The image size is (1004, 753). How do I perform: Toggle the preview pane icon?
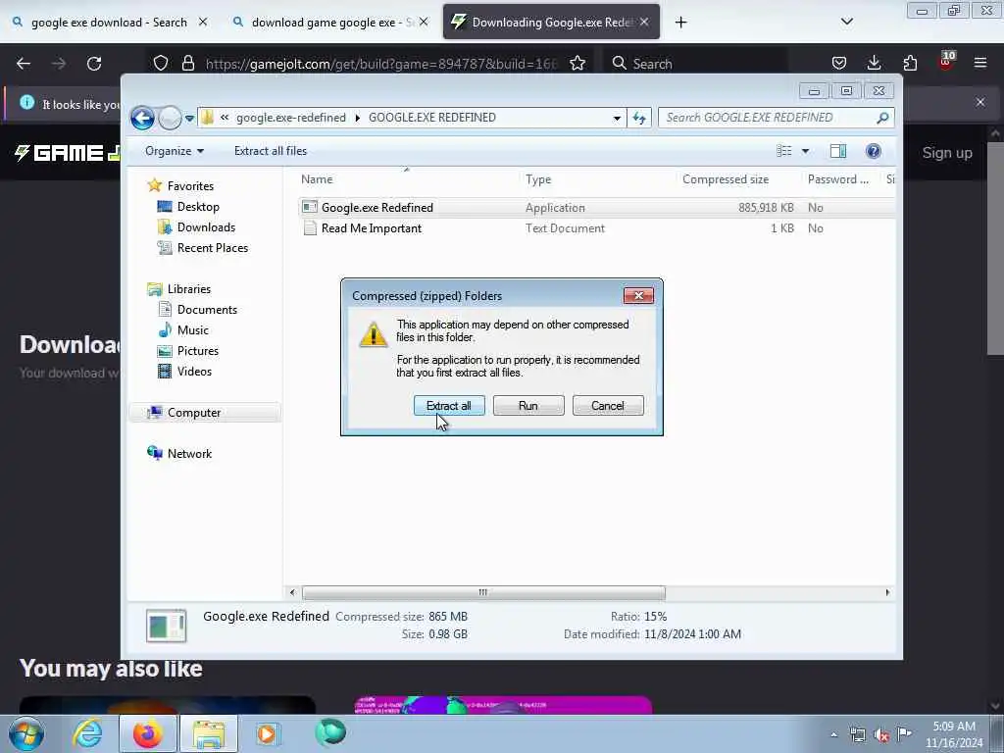pyautogui.click(x=838, y=150)
